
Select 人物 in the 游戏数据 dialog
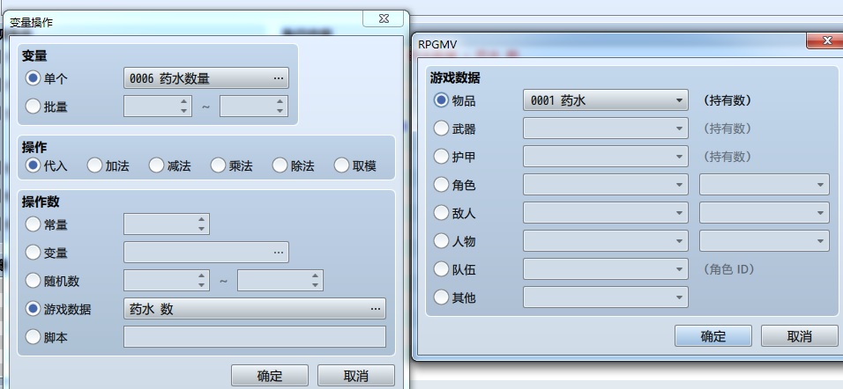[441, 241]
